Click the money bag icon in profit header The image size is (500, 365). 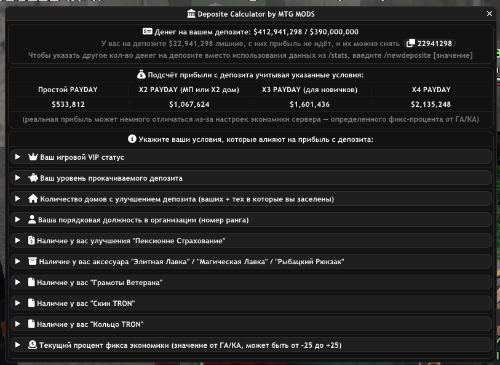tap(141, 75)
